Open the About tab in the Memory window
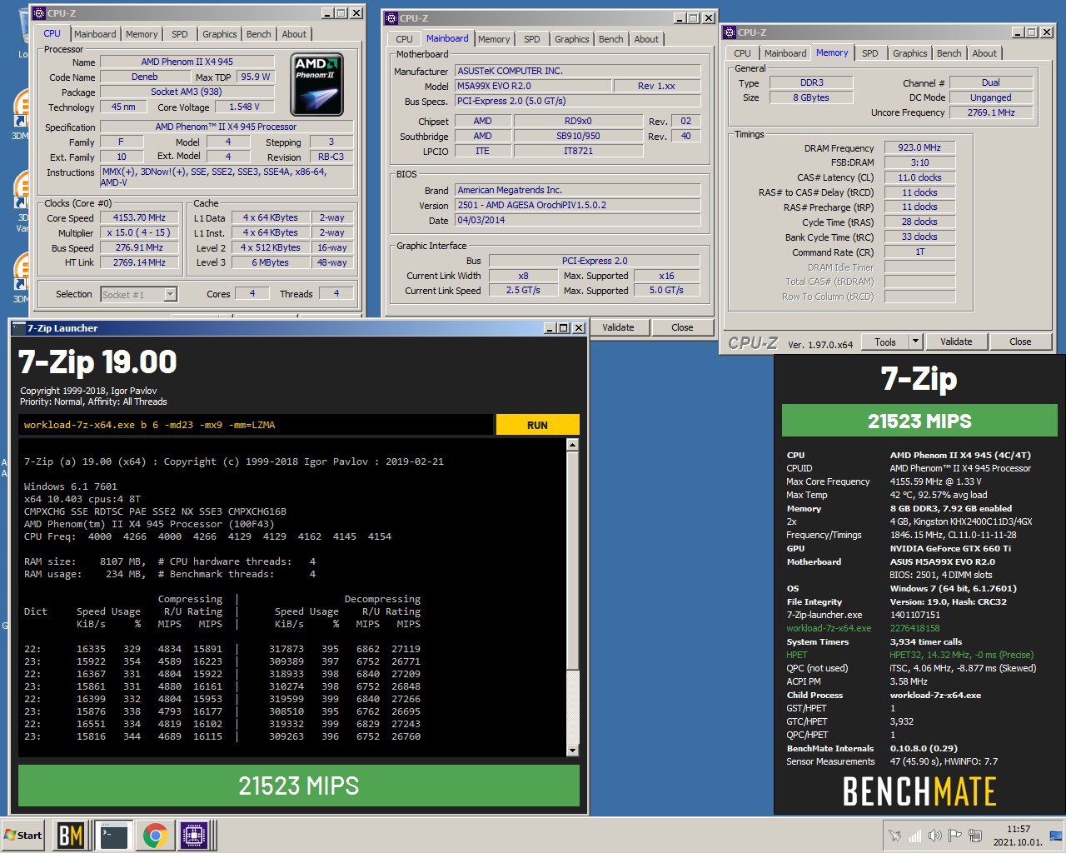The height and width of the screenshot is (853, 1066). (984, 53)
